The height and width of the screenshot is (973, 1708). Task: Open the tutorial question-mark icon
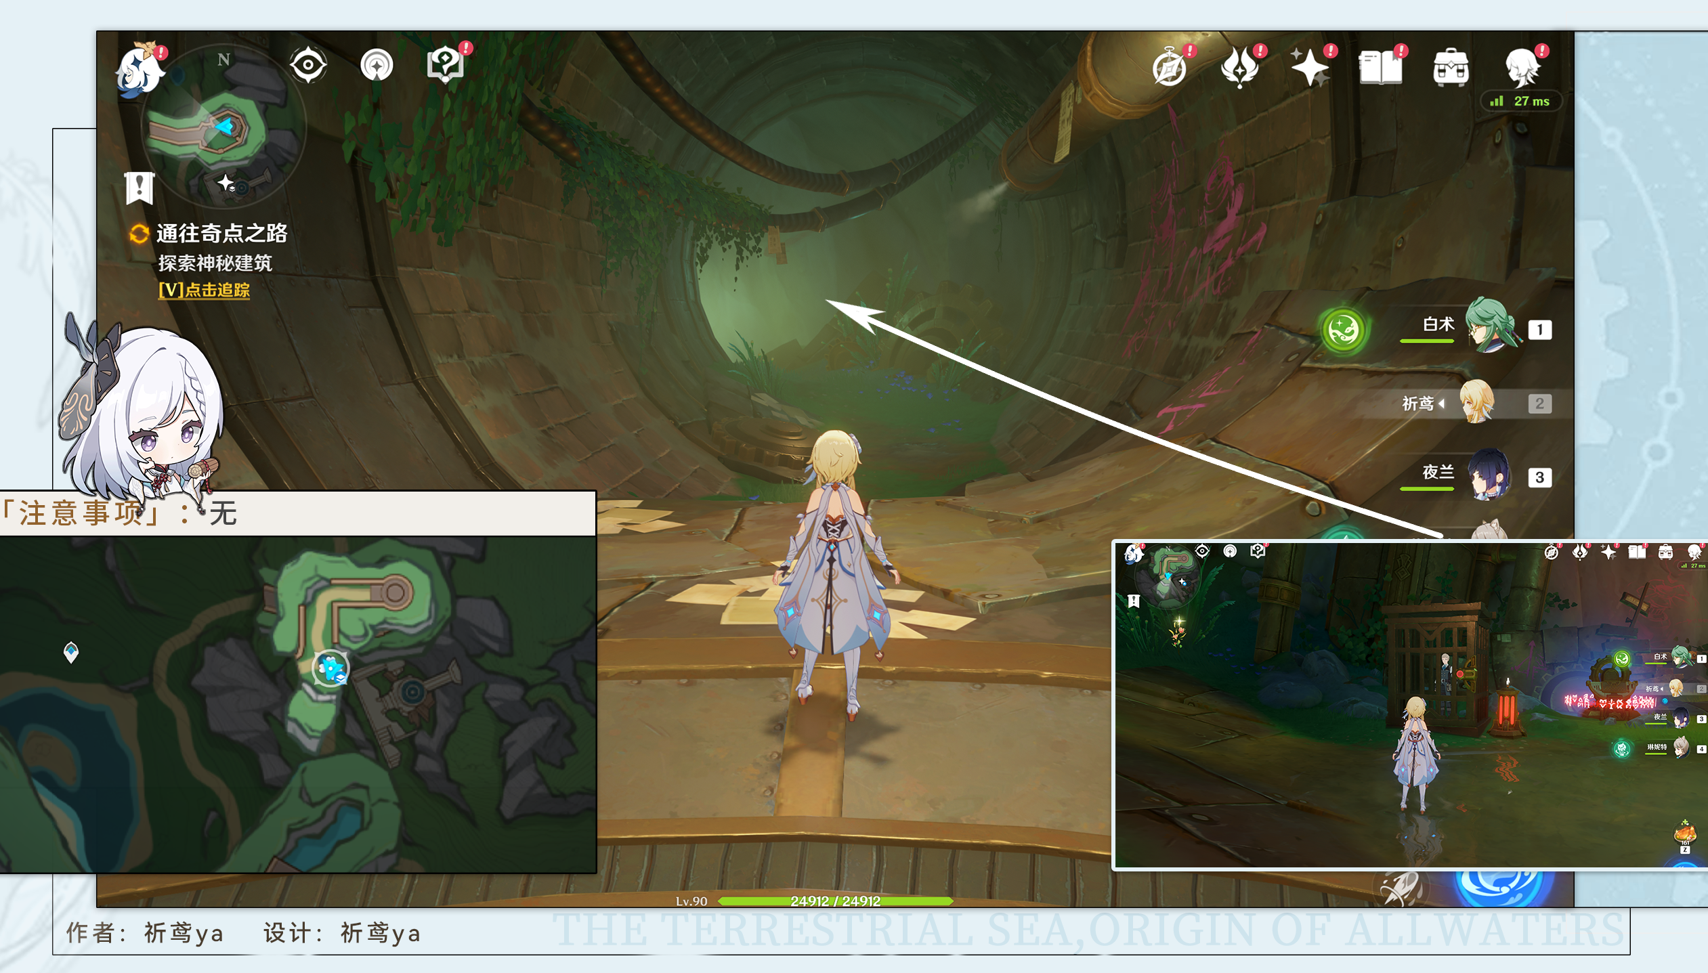pyautogui.click(x=445, y=66)
